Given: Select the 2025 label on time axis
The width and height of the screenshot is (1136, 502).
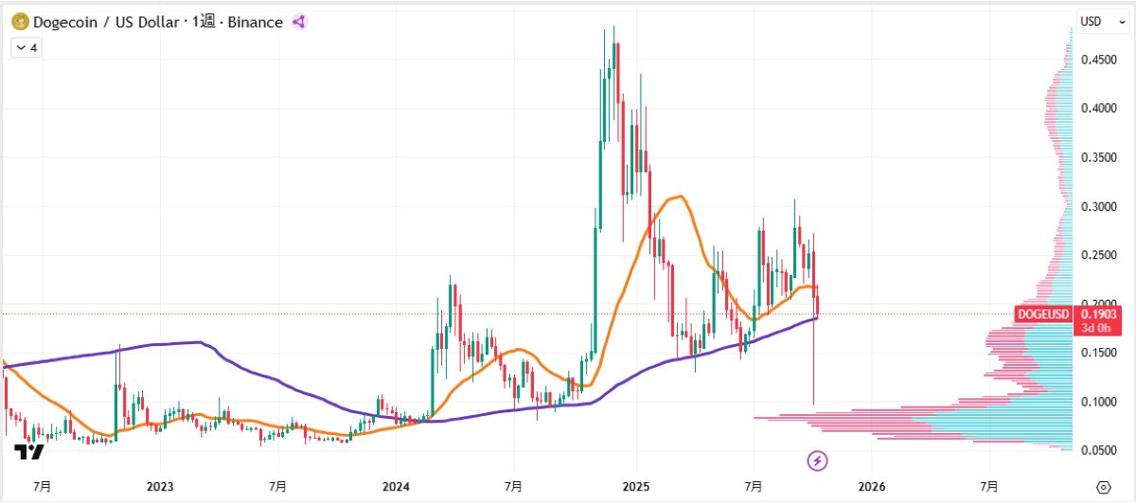Looking at the screenshot, I should pyautogui.click(x=635, y=486).
